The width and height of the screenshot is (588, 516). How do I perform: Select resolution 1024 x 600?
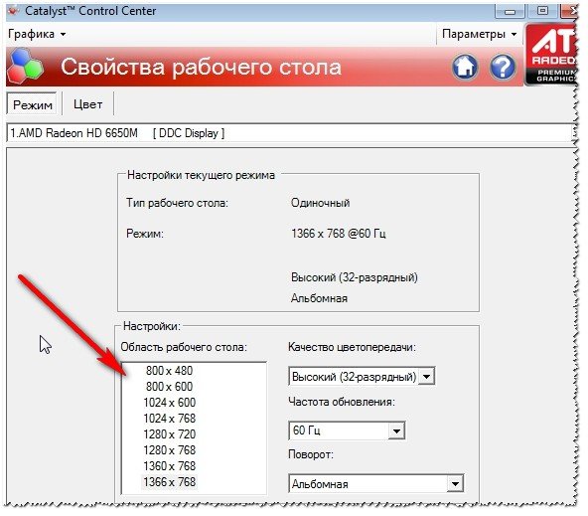[x=169, y=403]
